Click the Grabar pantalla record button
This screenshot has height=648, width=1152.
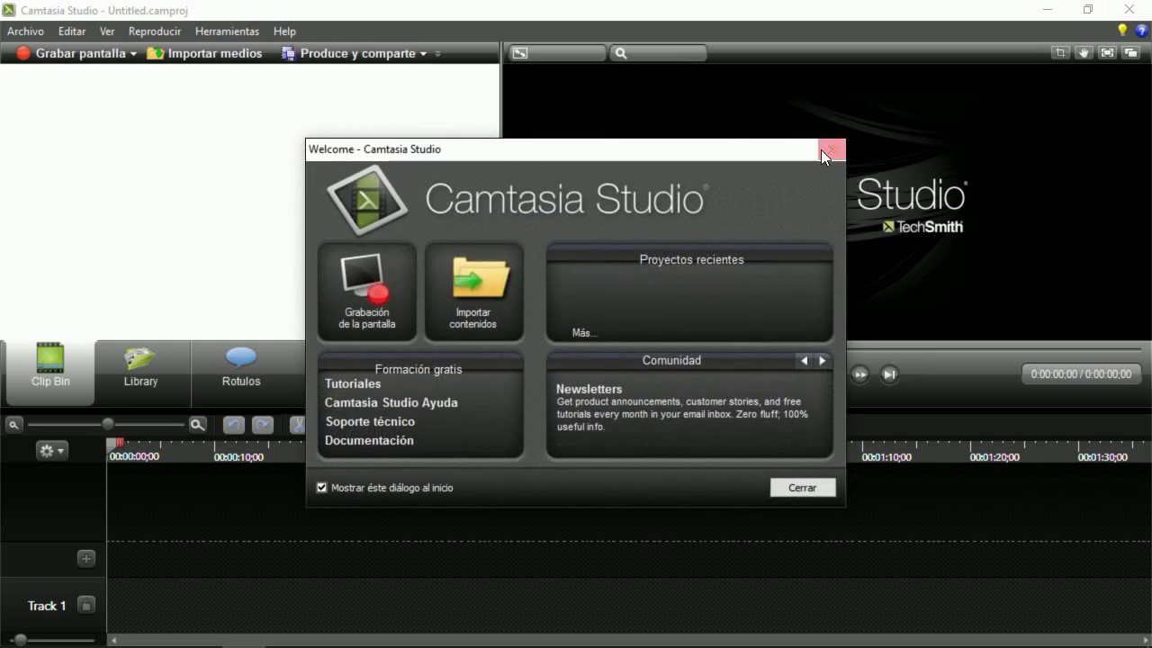[70, 53]
